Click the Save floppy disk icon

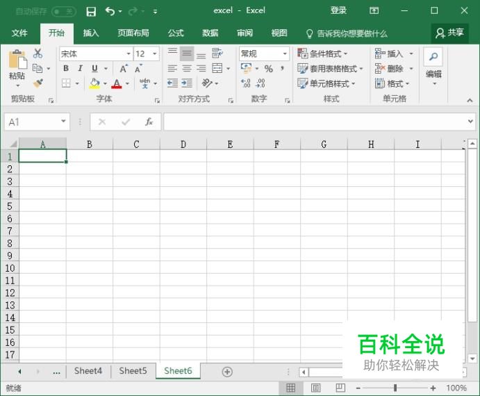(x=91, y=12)
